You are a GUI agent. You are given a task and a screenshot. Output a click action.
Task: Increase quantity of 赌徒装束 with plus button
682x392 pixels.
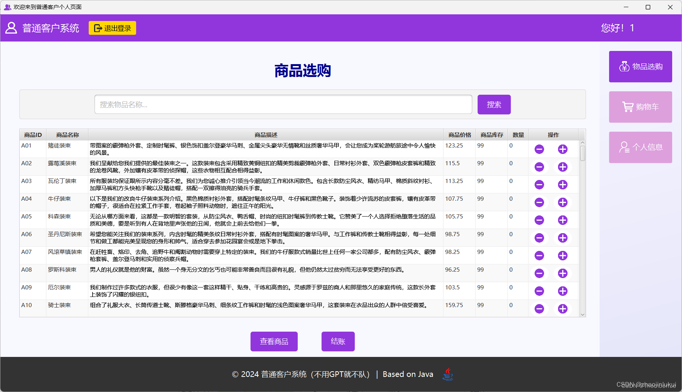pos(563,149)
